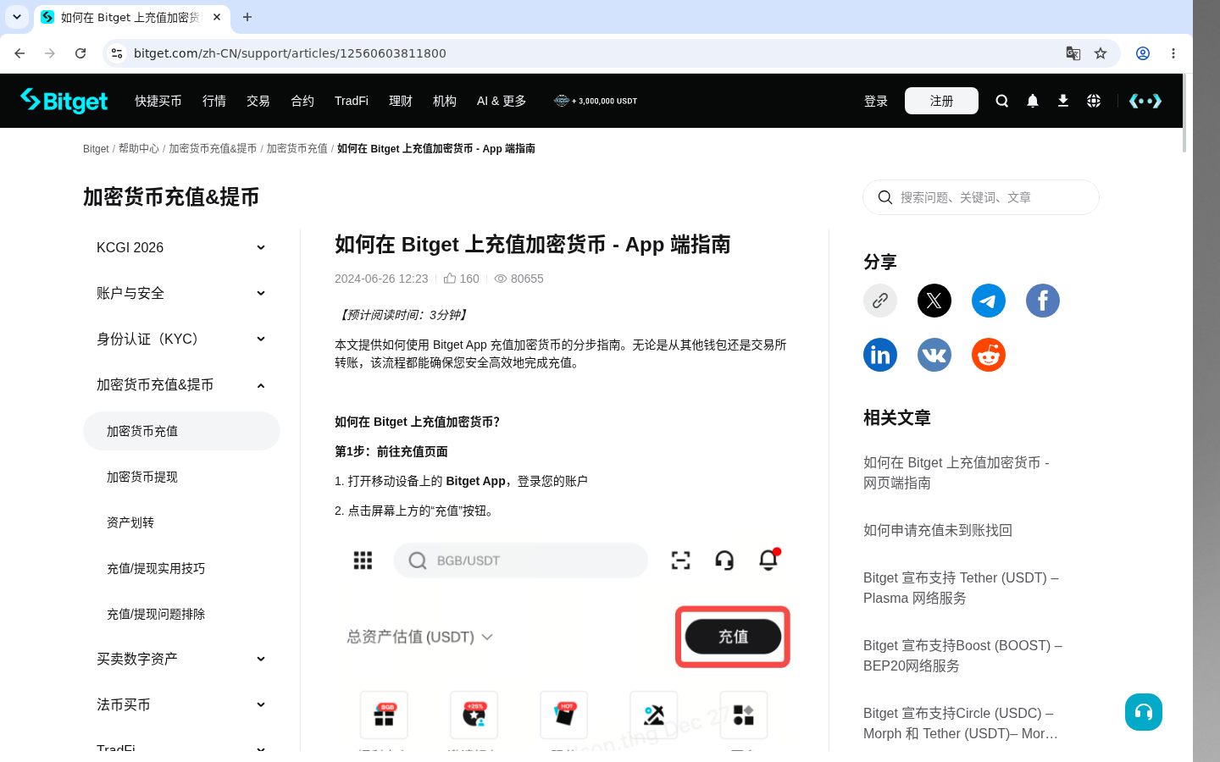The image size is (1220, 762).
Task: Go back to previous page
Action: coord(19,53)
